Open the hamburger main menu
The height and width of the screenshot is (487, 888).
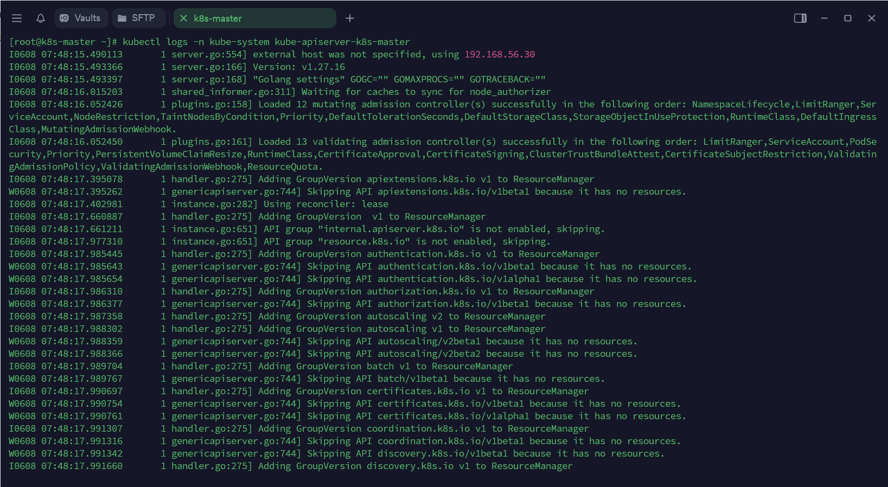[17, 18]
